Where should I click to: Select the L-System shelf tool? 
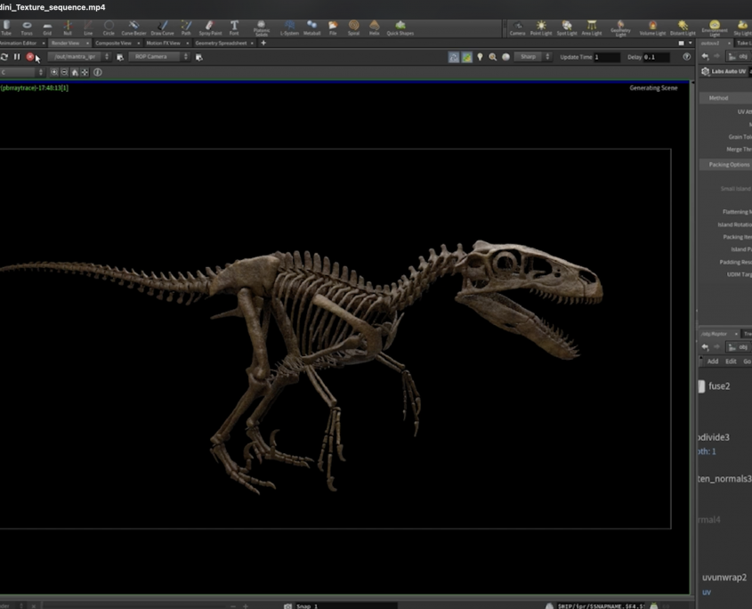[289, 28]
